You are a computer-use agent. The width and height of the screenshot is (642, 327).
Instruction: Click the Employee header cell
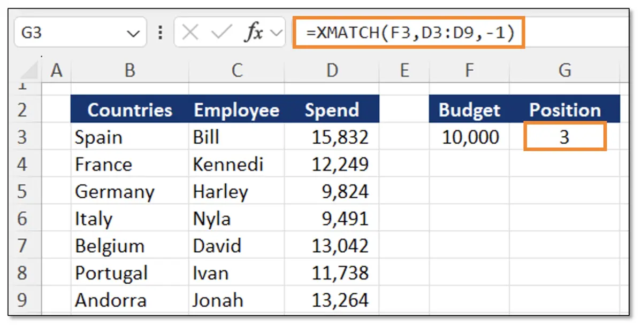[236, 110]
